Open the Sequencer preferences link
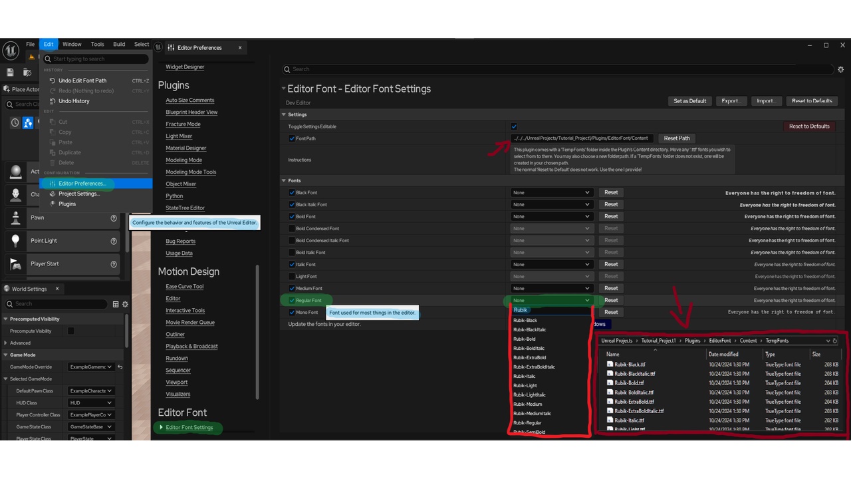 [x=178, y=371]
